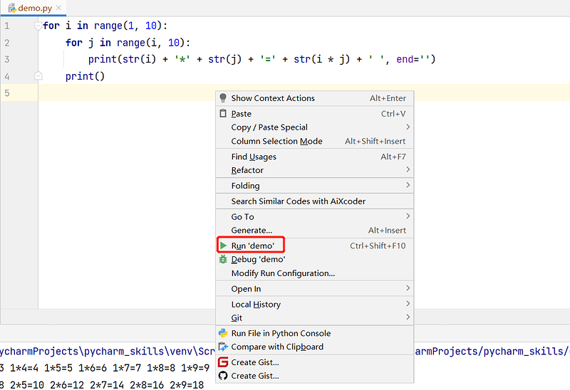Select Find Usages menu entry
This screenshot has width=570, height=390.
click(x=254, y=157)
